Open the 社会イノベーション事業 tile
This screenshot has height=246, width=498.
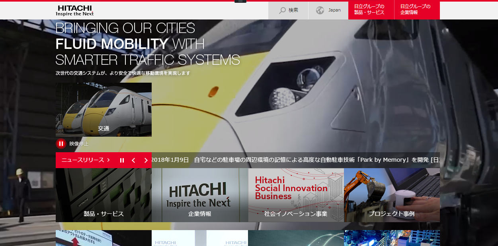296,195
